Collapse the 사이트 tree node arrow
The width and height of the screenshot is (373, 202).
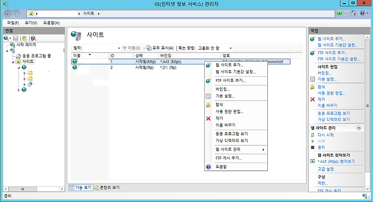[x=13, y=62]
